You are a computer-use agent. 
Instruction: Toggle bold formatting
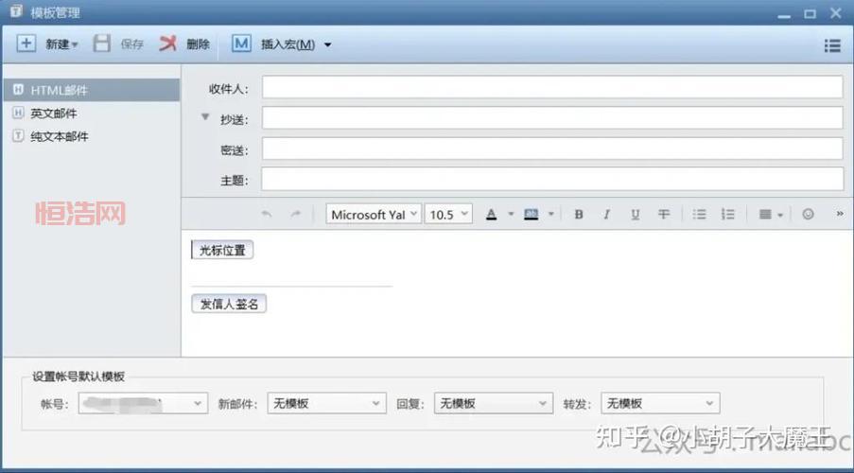point(579,215)
